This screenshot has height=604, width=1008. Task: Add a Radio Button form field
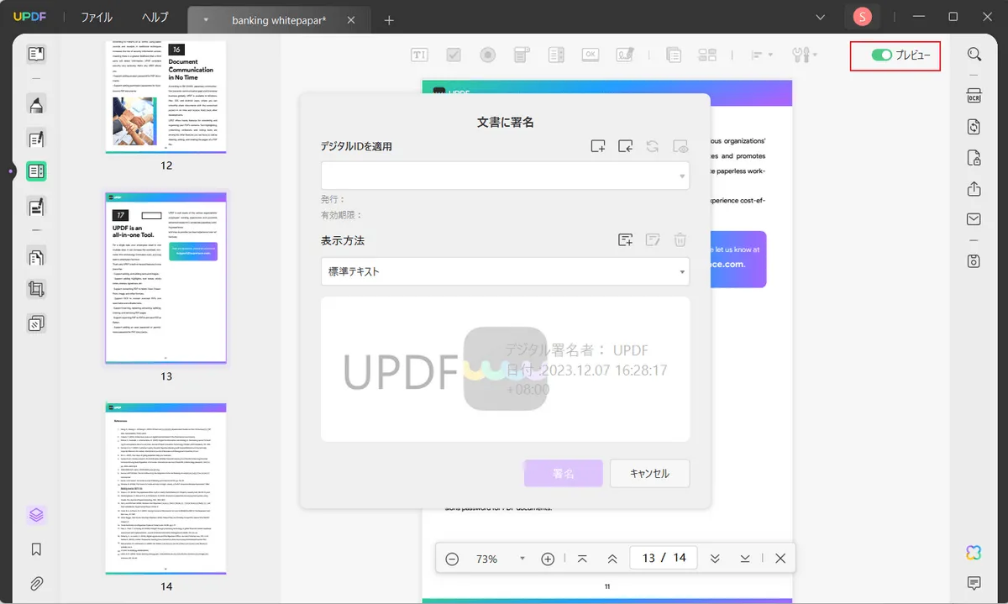[487, 55]
